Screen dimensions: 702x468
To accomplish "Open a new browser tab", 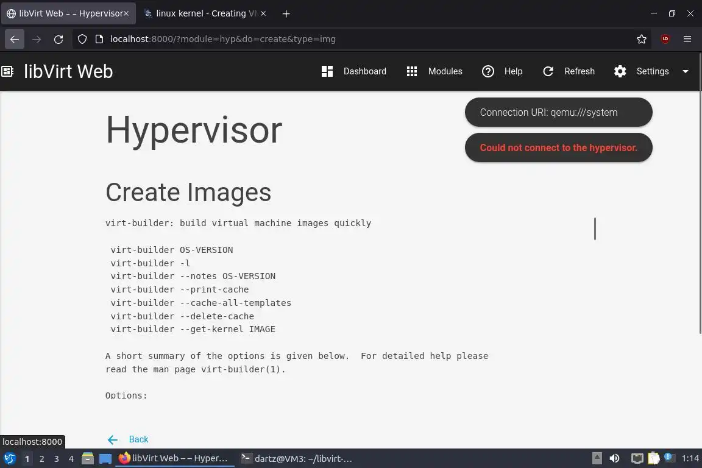I will (286, 14).
